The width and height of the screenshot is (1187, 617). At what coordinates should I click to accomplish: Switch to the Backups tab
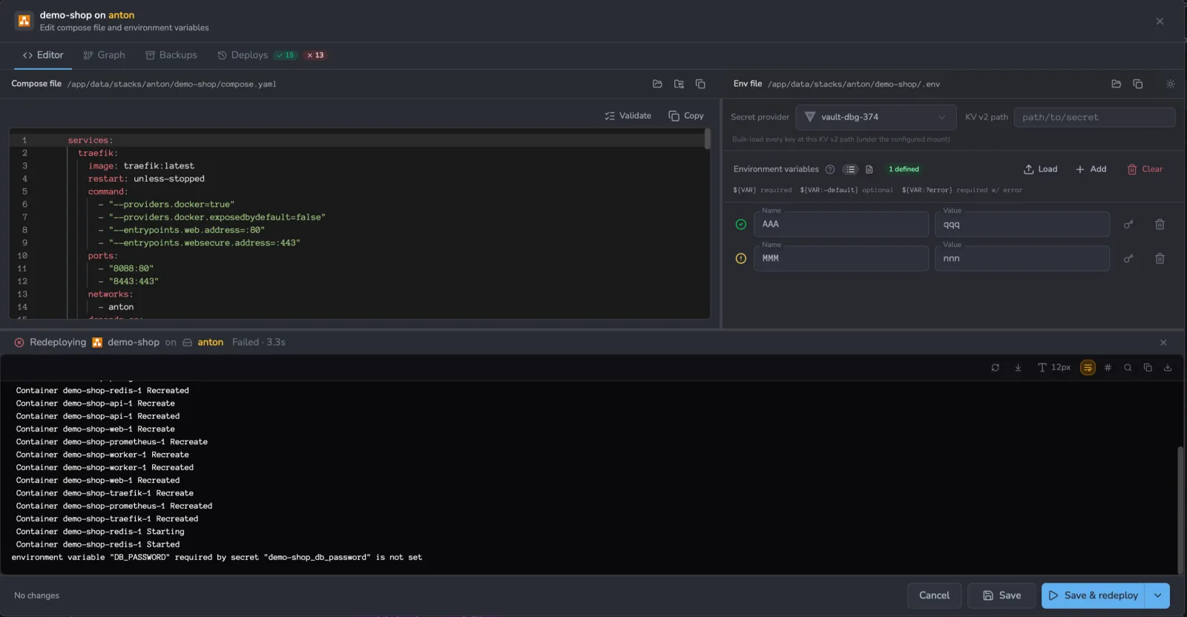click(x=171, y=55)
